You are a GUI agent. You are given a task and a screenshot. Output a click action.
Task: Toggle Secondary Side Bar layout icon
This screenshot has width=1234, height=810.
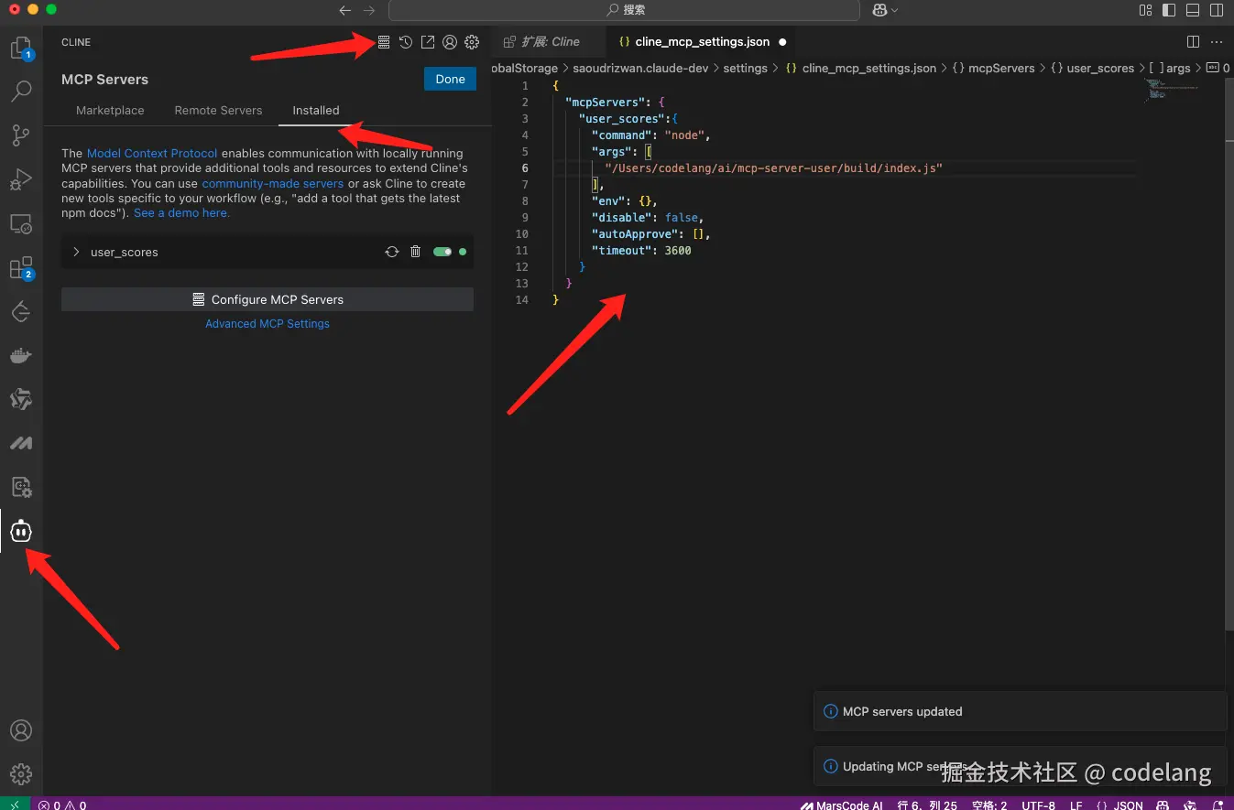1217,10
